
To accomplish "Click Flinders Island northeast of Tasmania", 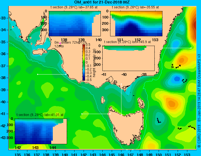I will (x=141, y=103).
